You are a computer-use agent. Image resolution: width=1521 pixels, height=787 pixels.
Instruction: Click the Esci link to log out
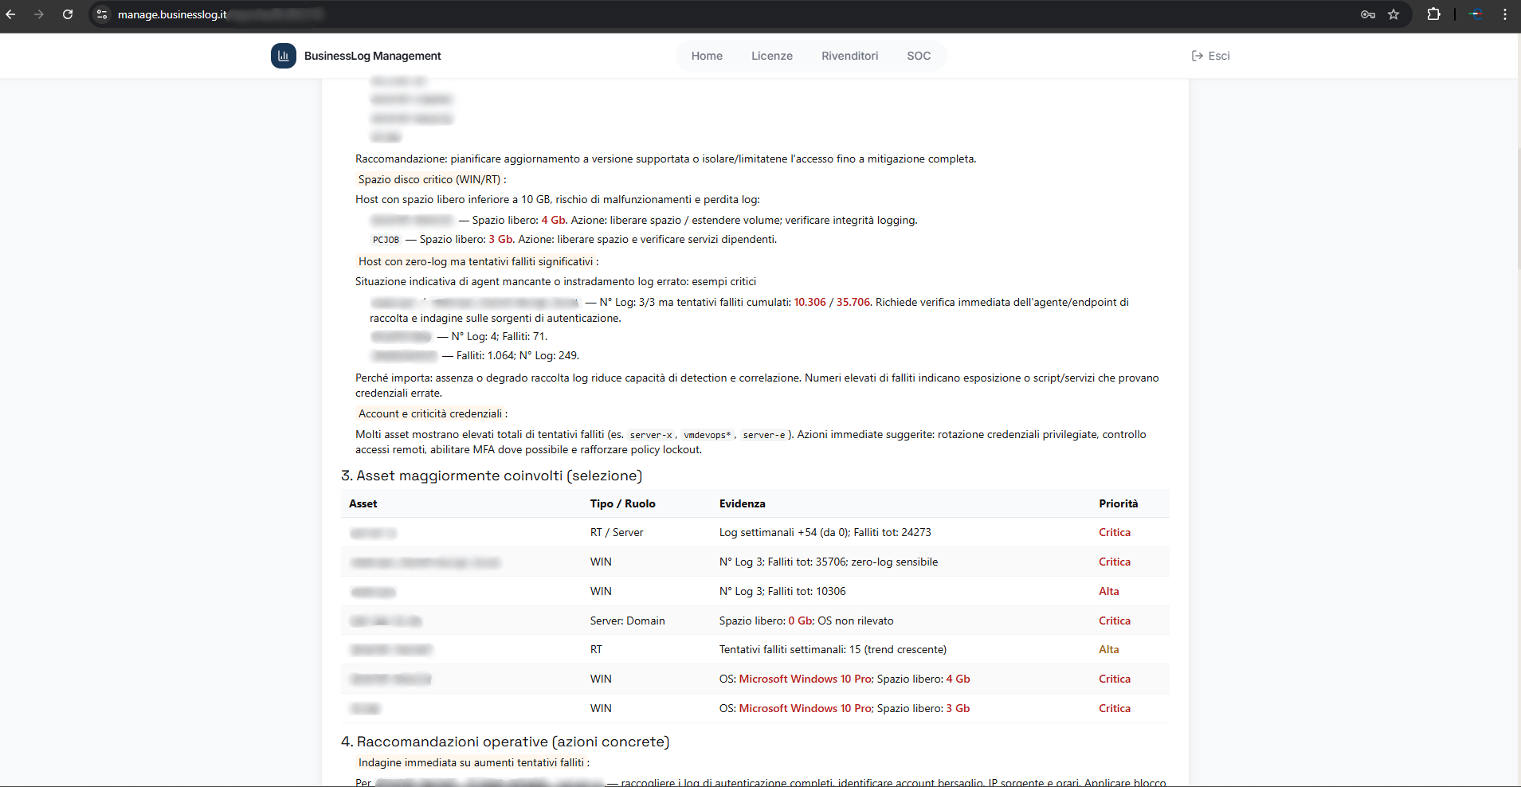click(x=1219, y=56)
